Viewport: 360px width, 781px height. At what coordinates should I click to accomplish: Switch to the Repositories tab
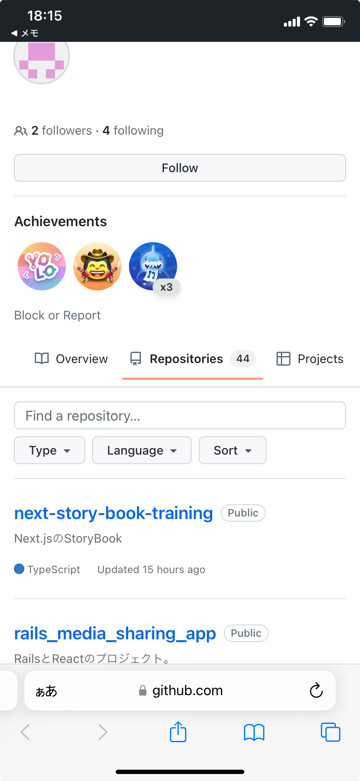(x=186, y=358)
